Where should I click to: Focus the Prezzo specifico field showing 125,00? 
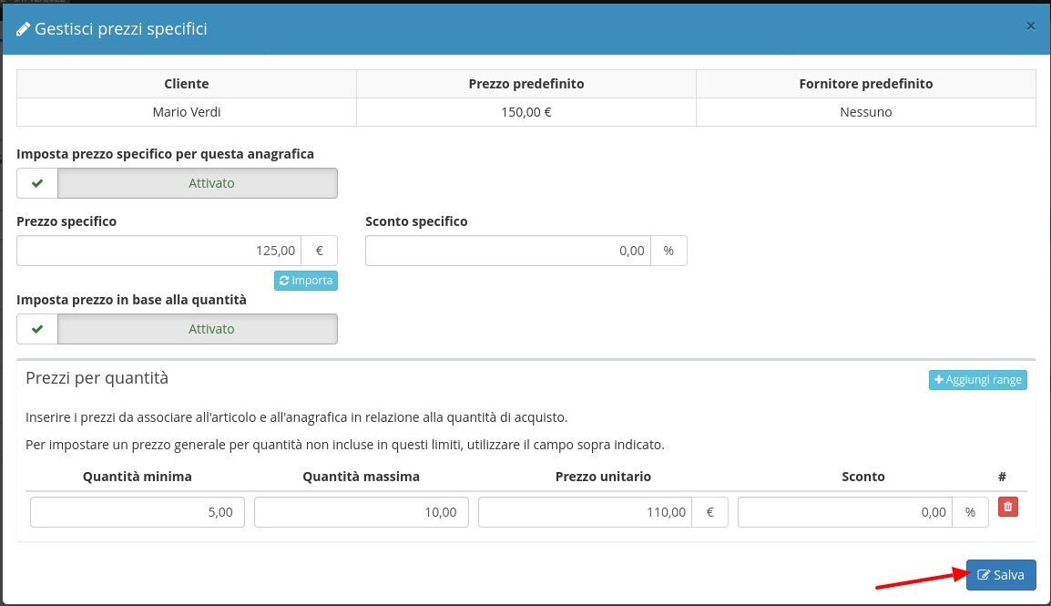click(x=159, y=251)
